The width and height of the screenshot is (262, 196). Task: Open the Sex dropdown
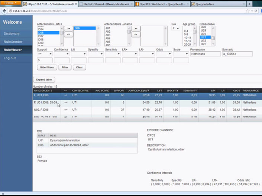tap(175, 28)
